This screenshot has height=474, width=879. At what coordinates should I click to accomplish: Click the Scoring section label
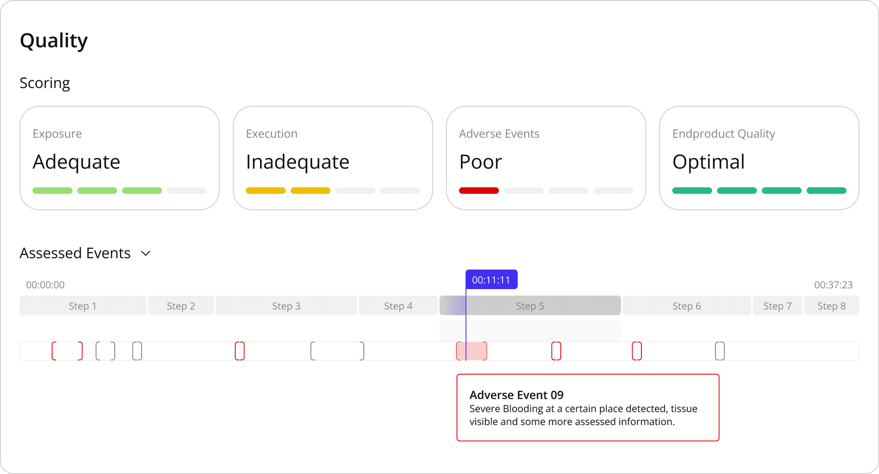[x=44, y=83]
